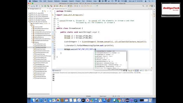Click the Smart Insert status bar entry

click(103, 96)
